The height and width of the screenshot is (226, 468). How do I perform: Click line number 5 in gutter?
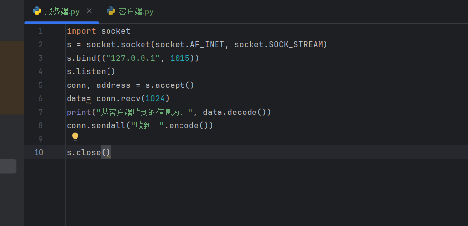pos(40,85)
